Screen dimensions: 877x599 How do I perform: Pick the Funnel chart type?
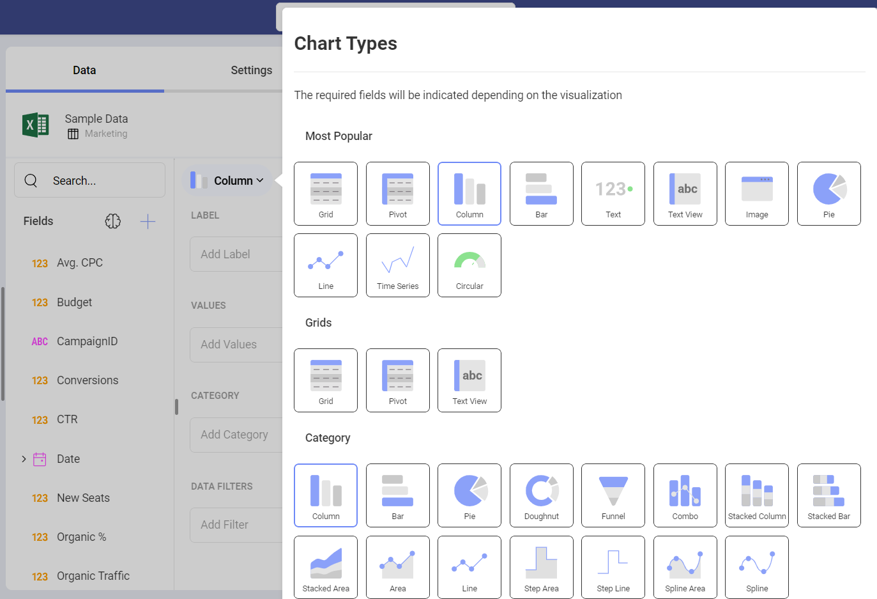point(613,495)
